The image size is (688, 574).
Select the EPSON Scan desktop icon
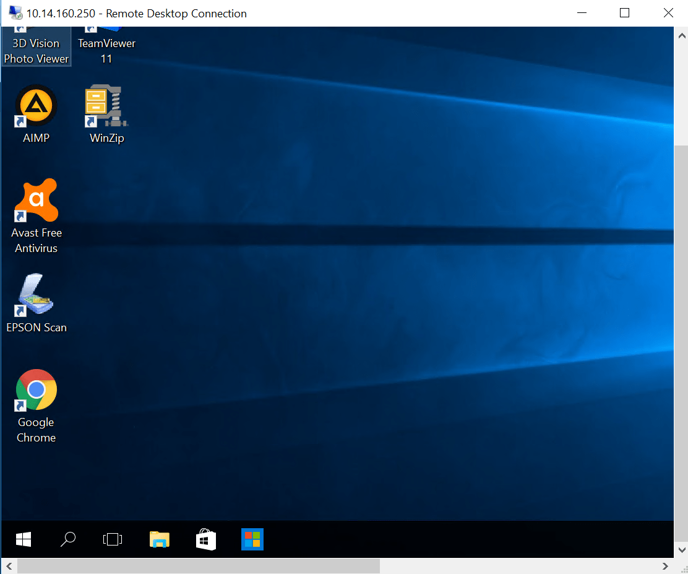(x=37, y=303)
